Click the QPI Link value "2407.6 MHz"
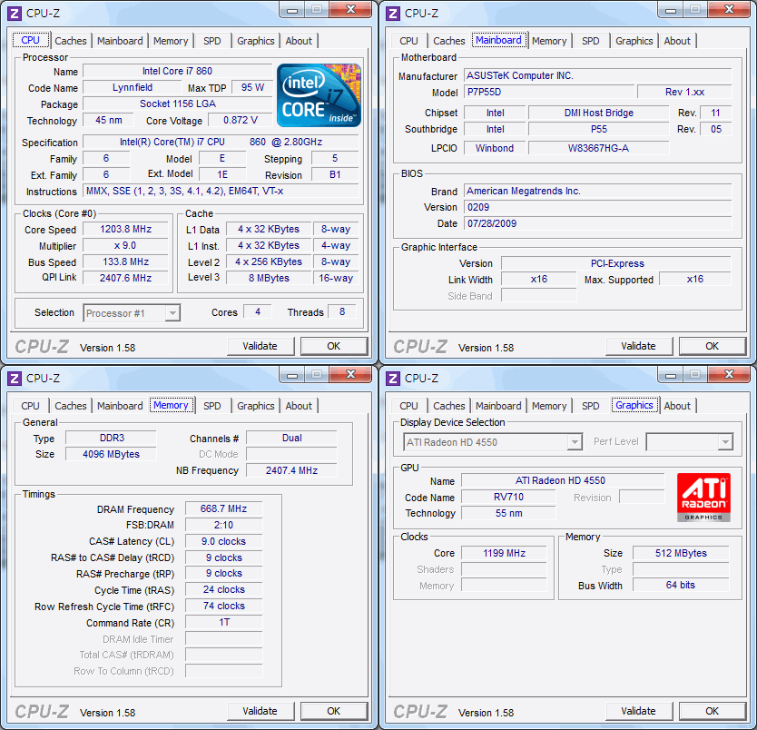The image size is (757, 730). click(x=125, y=278)
